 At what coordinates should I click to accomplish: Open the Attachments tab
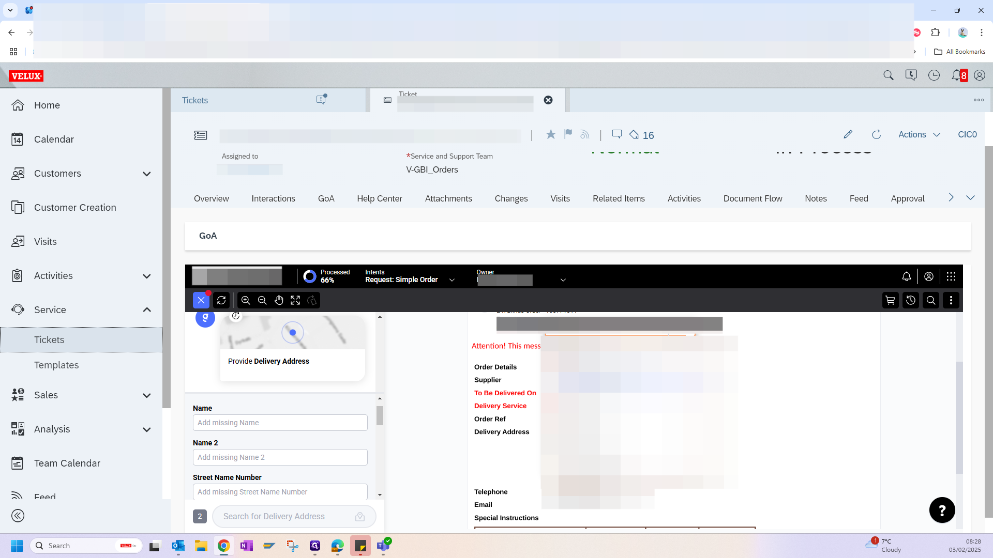click(448, 198)
